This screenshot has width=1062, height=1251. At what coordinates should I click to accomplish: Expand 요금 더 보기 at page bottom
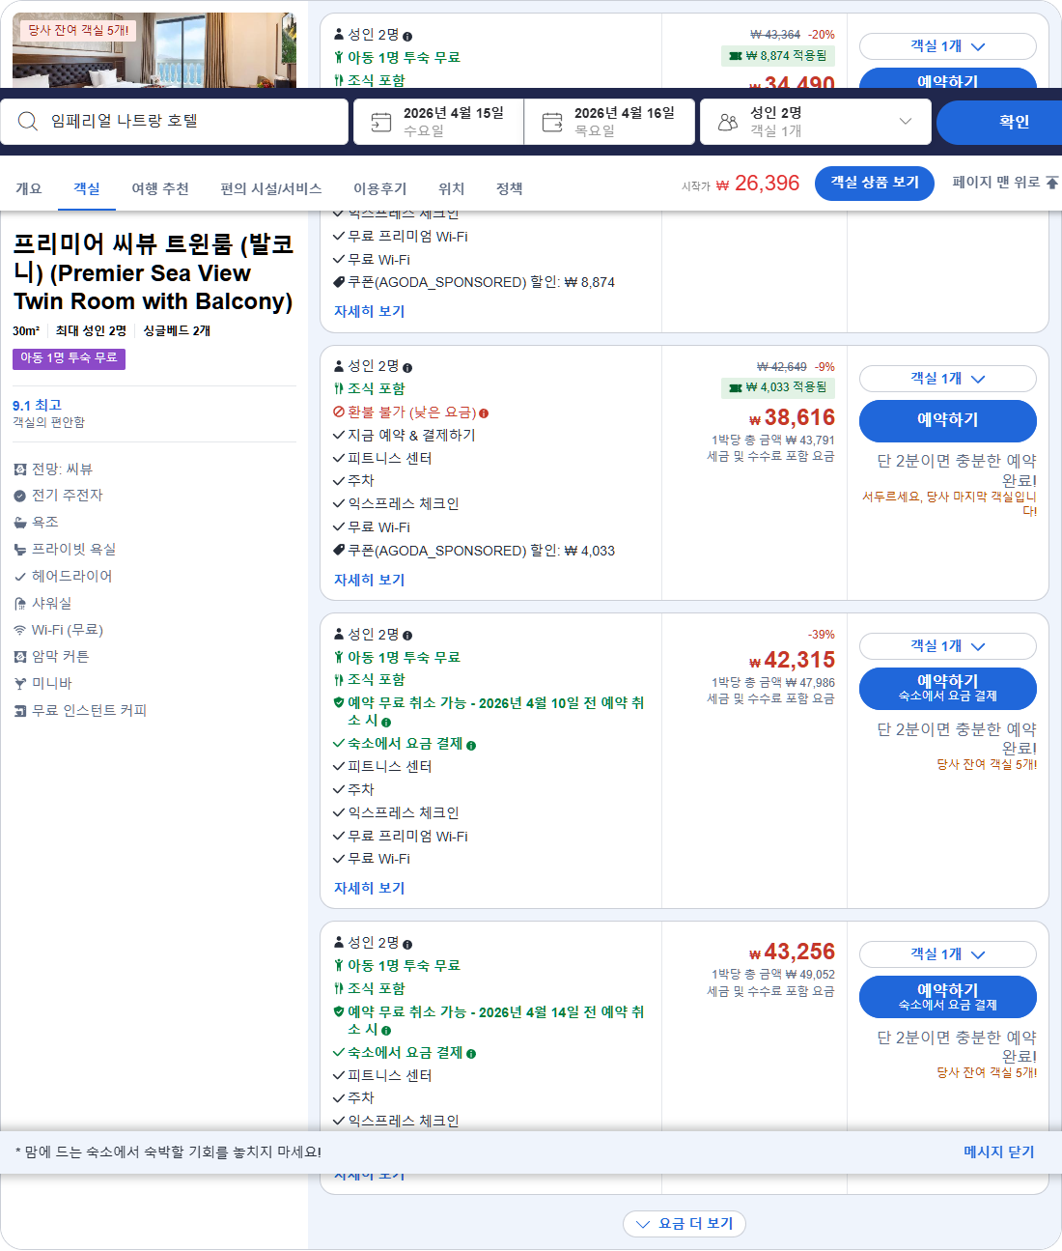(x=685, y=1224)
